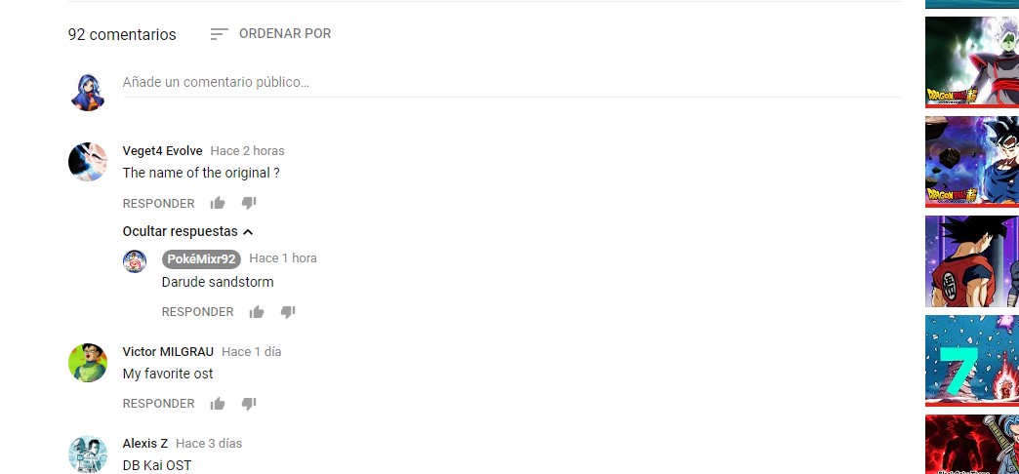This screenshot has height=474, width=1019.
Task: Click RESPONDER under the Darude sandstorm reply
Action: click(x=197, y=312)
